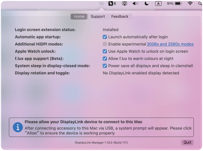Open the Feedback tab
The height and width of the screenshot is (151, 203).
pos(120,16)
